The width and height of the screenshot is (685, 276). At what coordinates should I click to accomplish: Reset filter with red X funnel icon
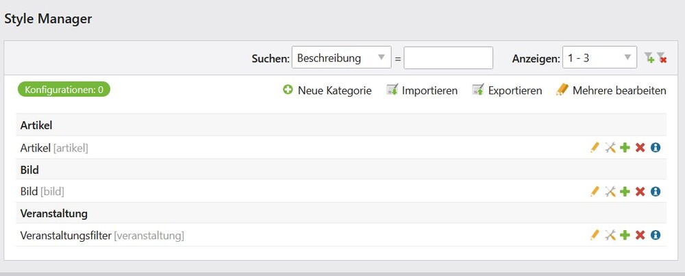(661, 58)
